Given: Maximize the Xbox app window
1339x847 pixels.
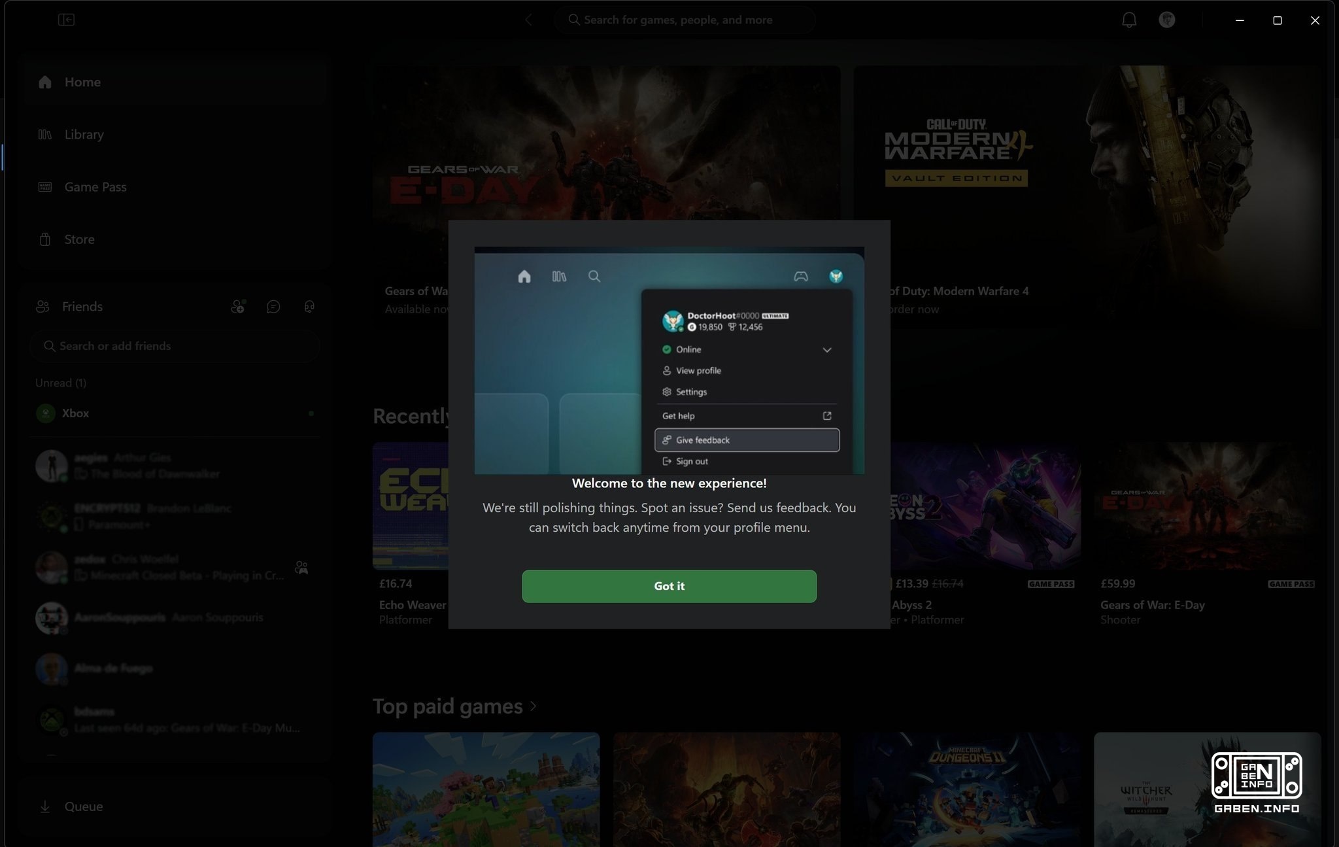Looking at the screenshot, I should pyautogui.click(x=1277, y=20).
